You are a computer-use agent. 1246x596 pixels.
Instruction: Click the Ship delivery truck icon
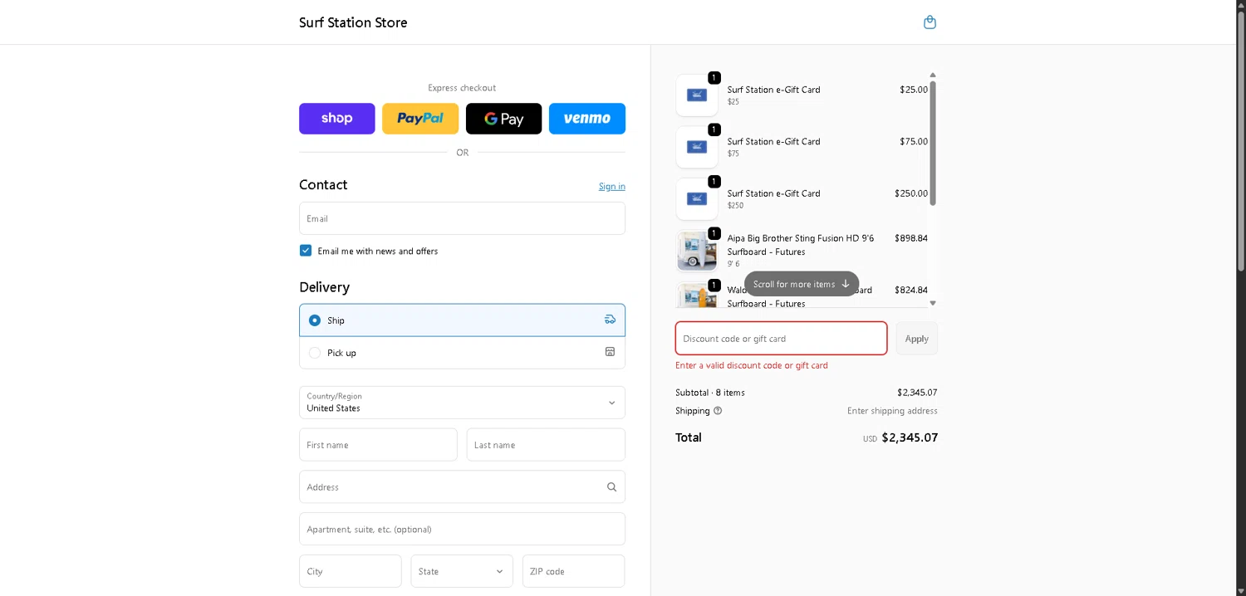610,320
